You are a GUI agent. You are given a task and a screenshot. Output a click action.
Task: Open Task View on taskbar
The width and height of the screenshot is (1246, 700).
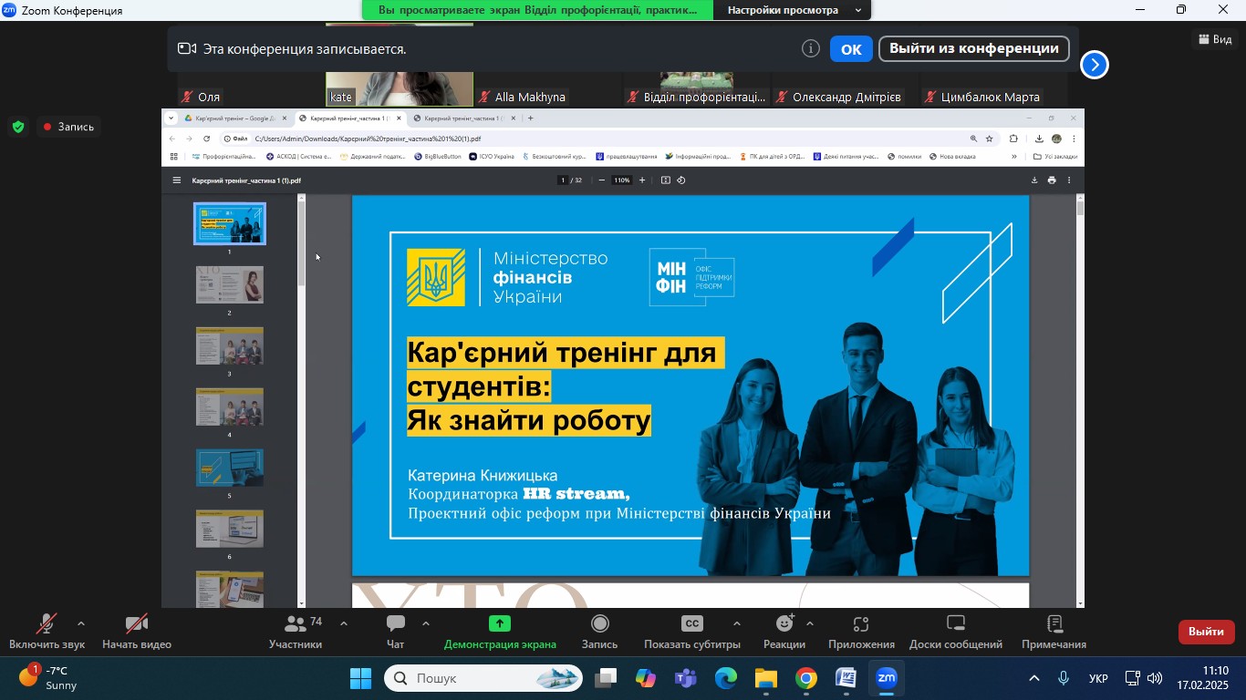(x=606, y=678)
